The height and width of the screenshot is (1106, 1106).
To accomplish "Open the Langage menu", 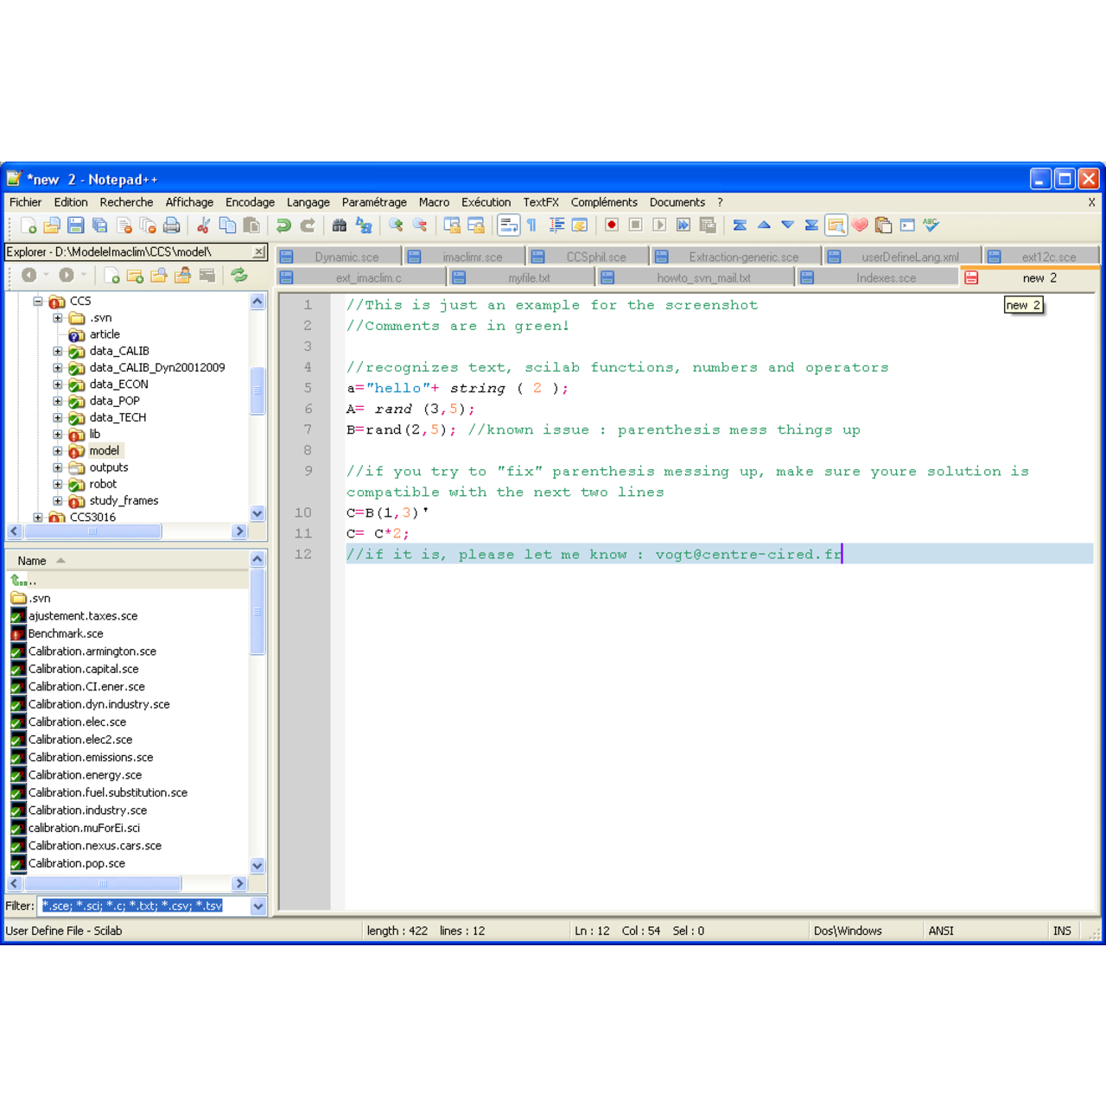I will point(308,201).
